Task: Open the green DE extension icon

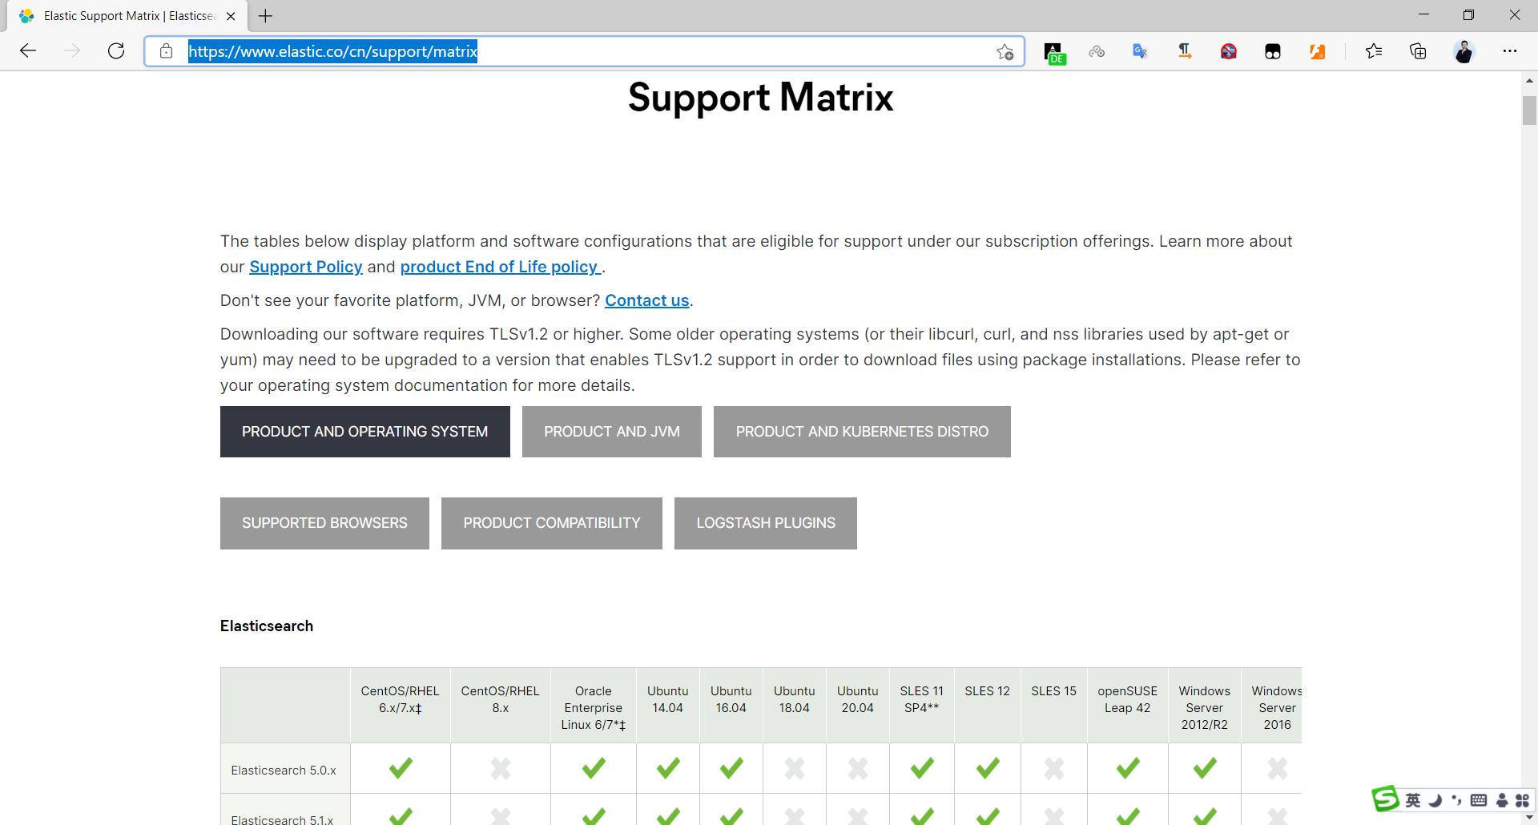Action: [1054, 53]
